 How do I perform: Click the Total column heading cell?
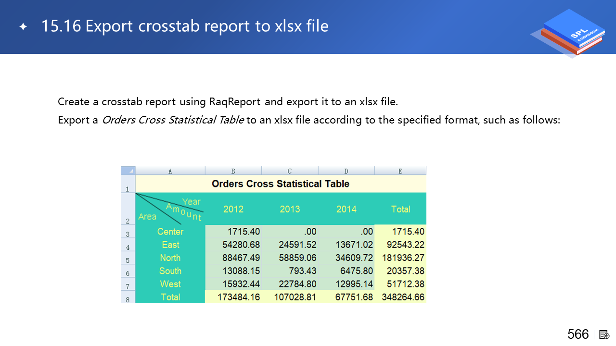(x=400, y=209)
